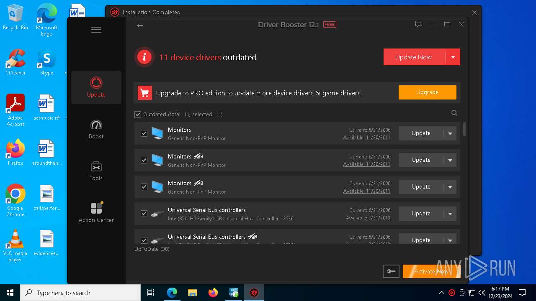Update the second Monitors driver
The height and width of the screenshot is (301, 536).
[x=421, y=160]
